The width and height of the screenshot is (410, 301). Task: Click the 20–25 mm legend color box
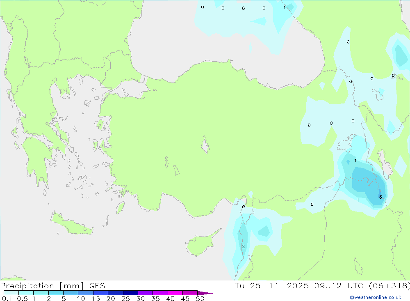tap(116, 293)
